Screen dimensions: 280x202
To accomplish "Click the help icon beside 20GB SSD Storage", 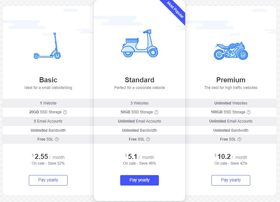I will point(65,112).
